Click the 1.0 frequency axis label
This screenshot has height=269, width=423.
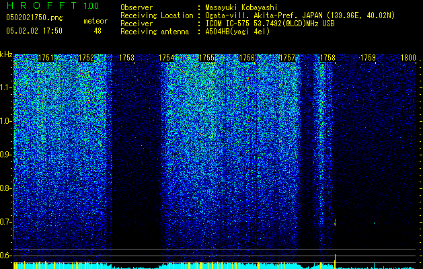[6, 121]
